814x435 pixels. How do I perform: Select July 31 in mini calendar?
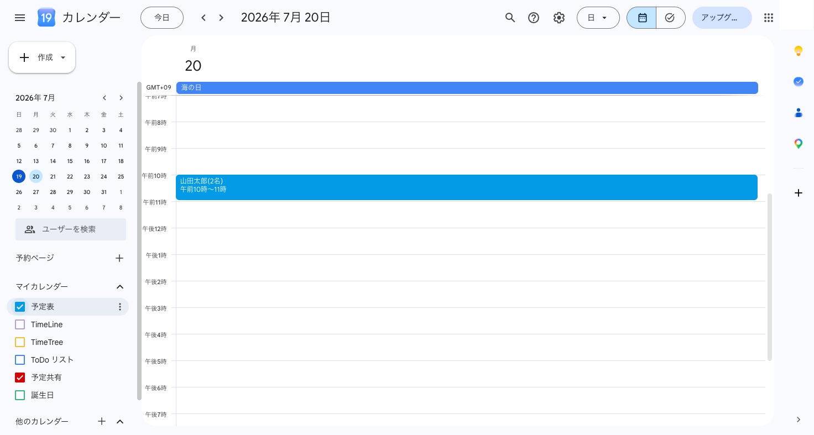click(x=103, y=192)
